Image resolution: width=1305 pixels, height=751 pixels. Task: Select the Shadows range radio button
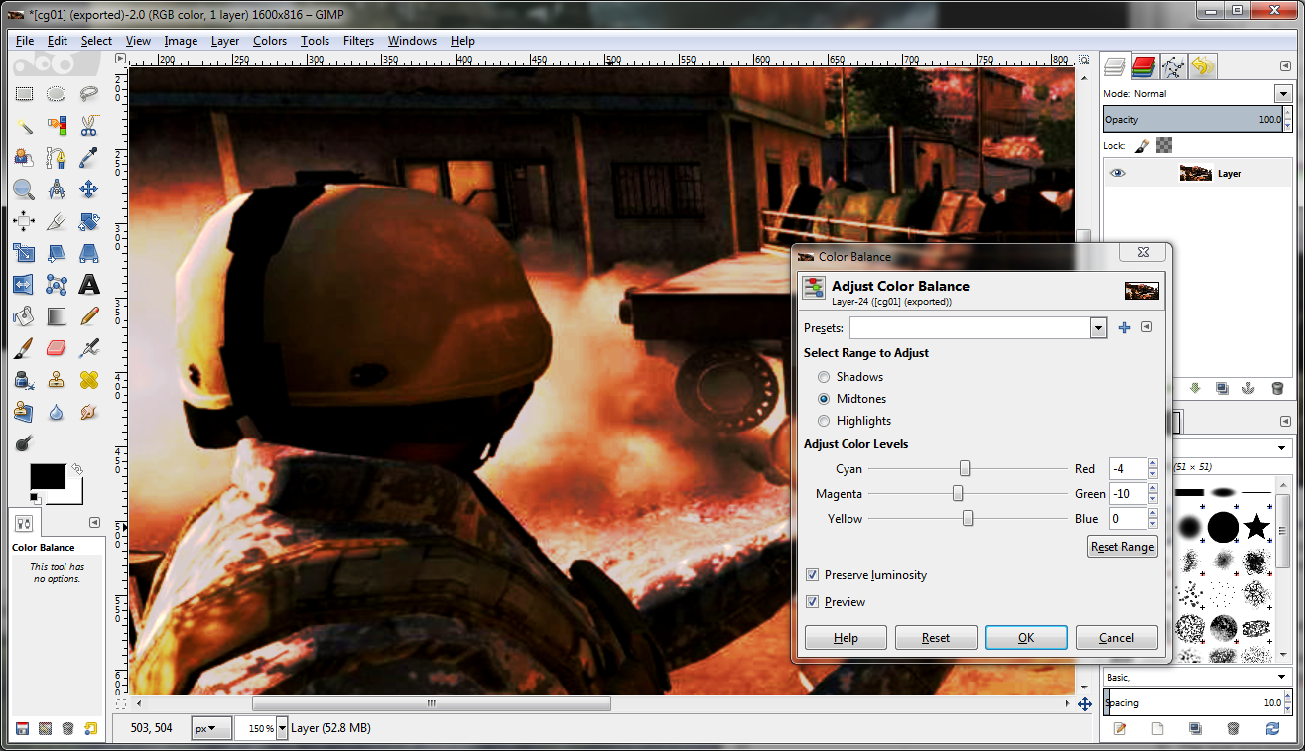(824, 377)
